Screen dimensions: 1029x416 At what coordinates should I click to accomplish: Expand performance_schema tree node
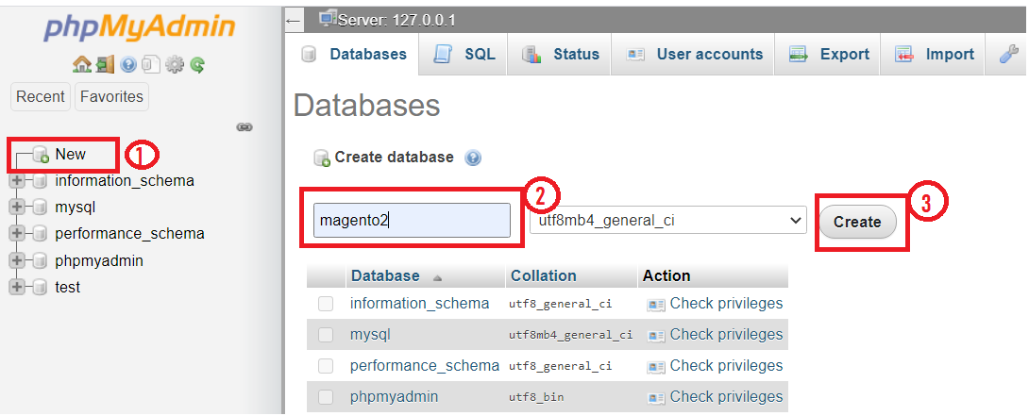point(17,234)
